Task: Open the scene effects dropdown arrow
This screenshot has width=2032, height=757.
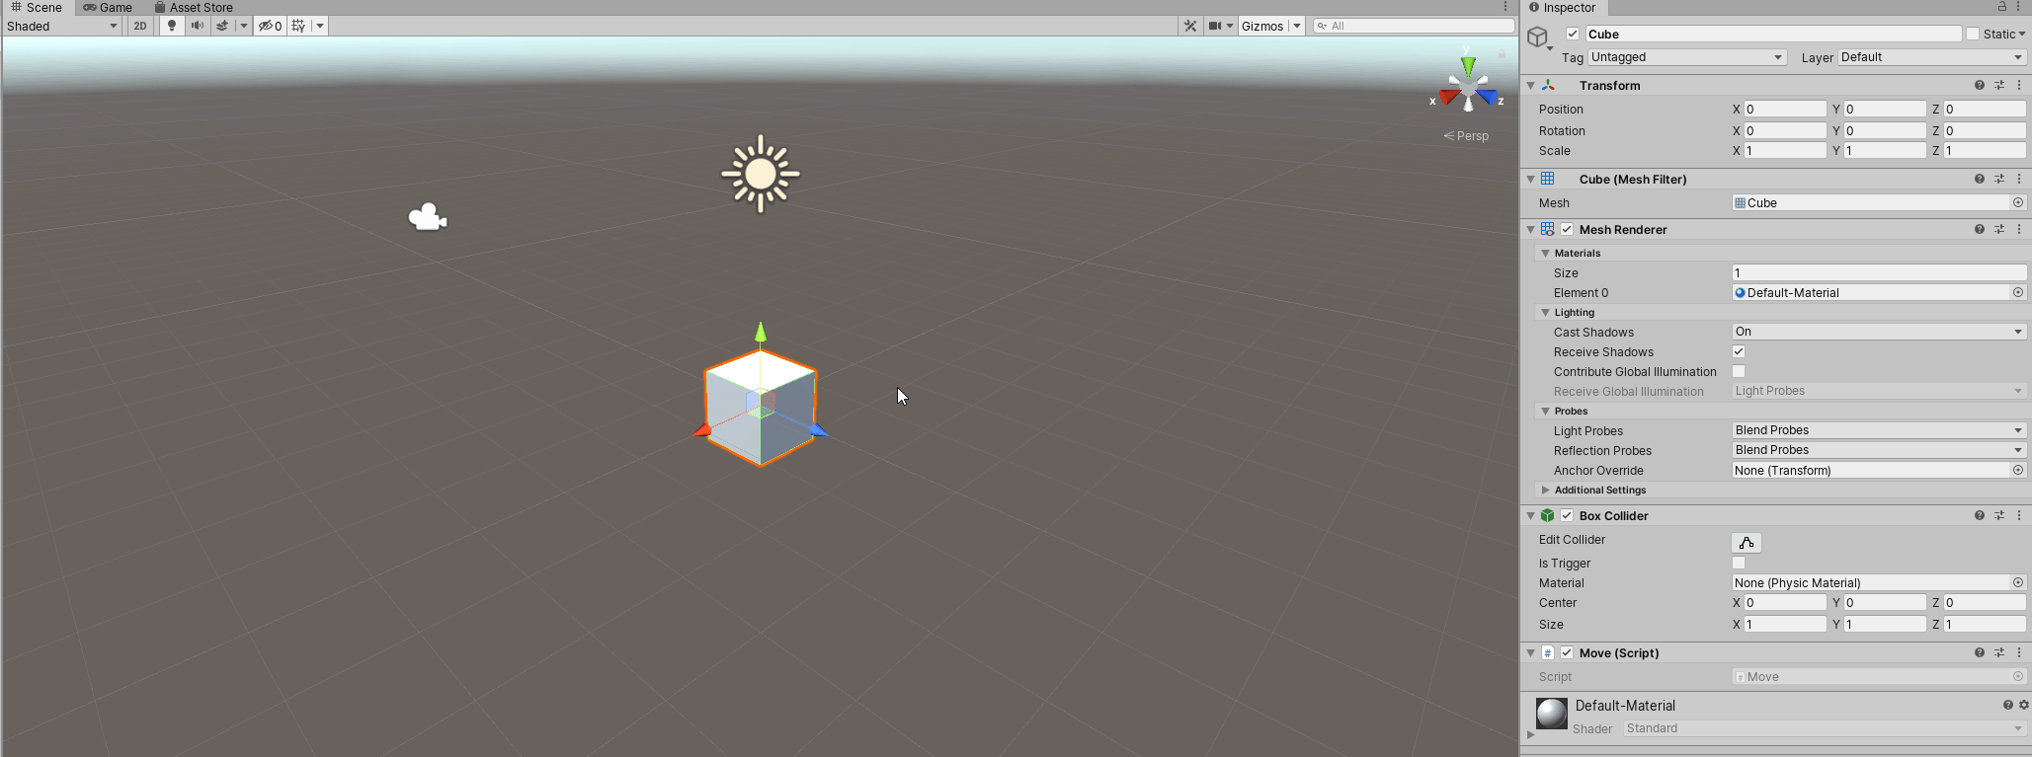Action: tap(244, 26)
